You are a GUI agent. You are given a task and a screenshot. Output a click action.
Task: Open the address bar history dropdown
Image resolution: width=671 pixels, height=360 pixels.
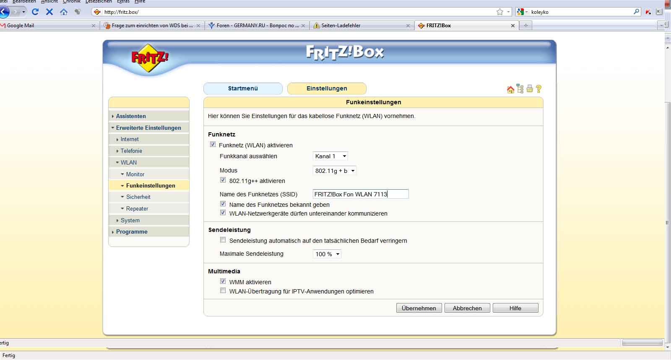(x=508, y=12)
